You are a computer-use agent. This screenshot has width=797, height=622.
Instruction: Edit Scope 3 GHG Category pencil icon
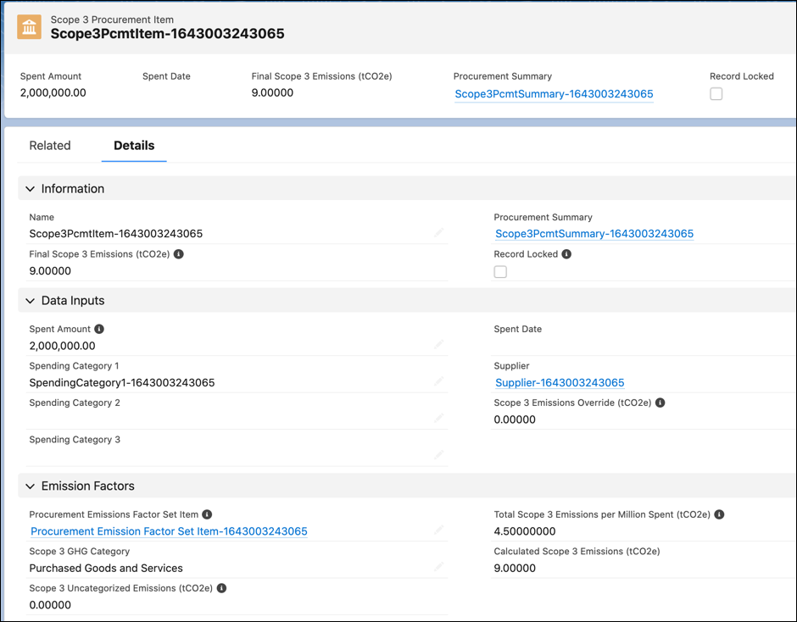tap(438, 567)
